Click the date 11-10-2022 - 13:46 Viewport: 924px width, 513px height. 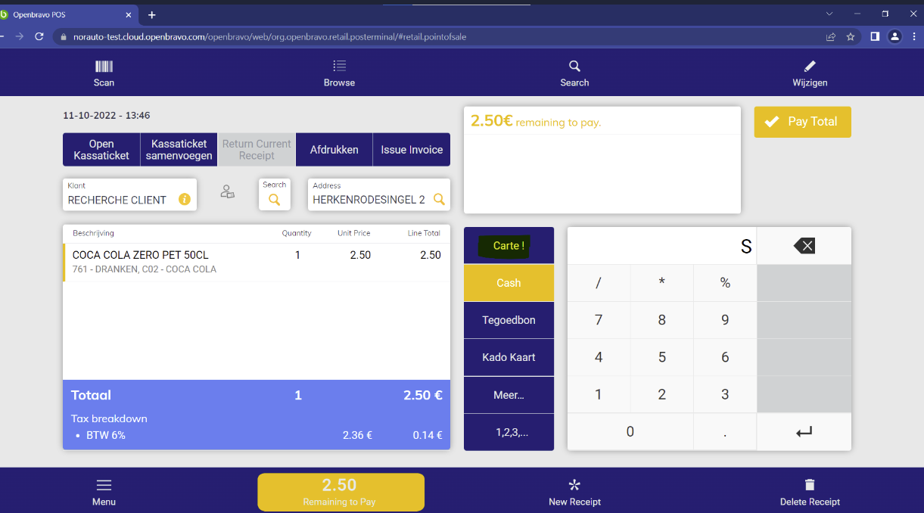[x=107, y=116]
